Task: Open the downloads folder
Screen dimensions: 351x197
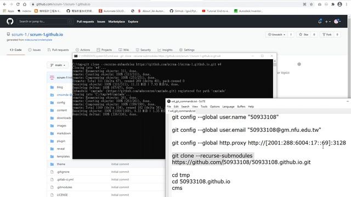Action: (x=64, y=118)
